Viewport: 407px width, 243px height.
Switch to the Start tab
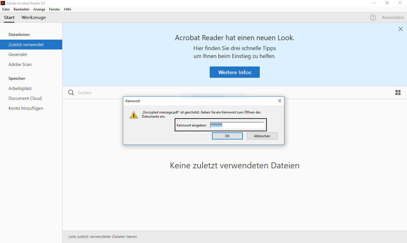pyautogui.click(x=9, y=18)
